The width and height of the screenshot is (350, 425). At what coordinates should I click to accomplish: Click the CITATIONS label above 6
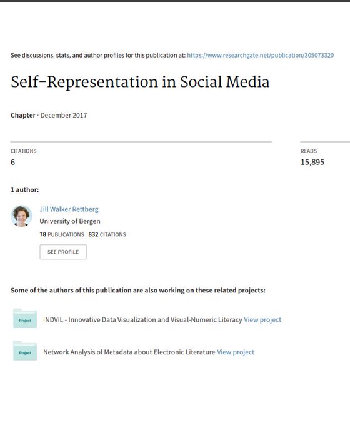pos(24,151)
